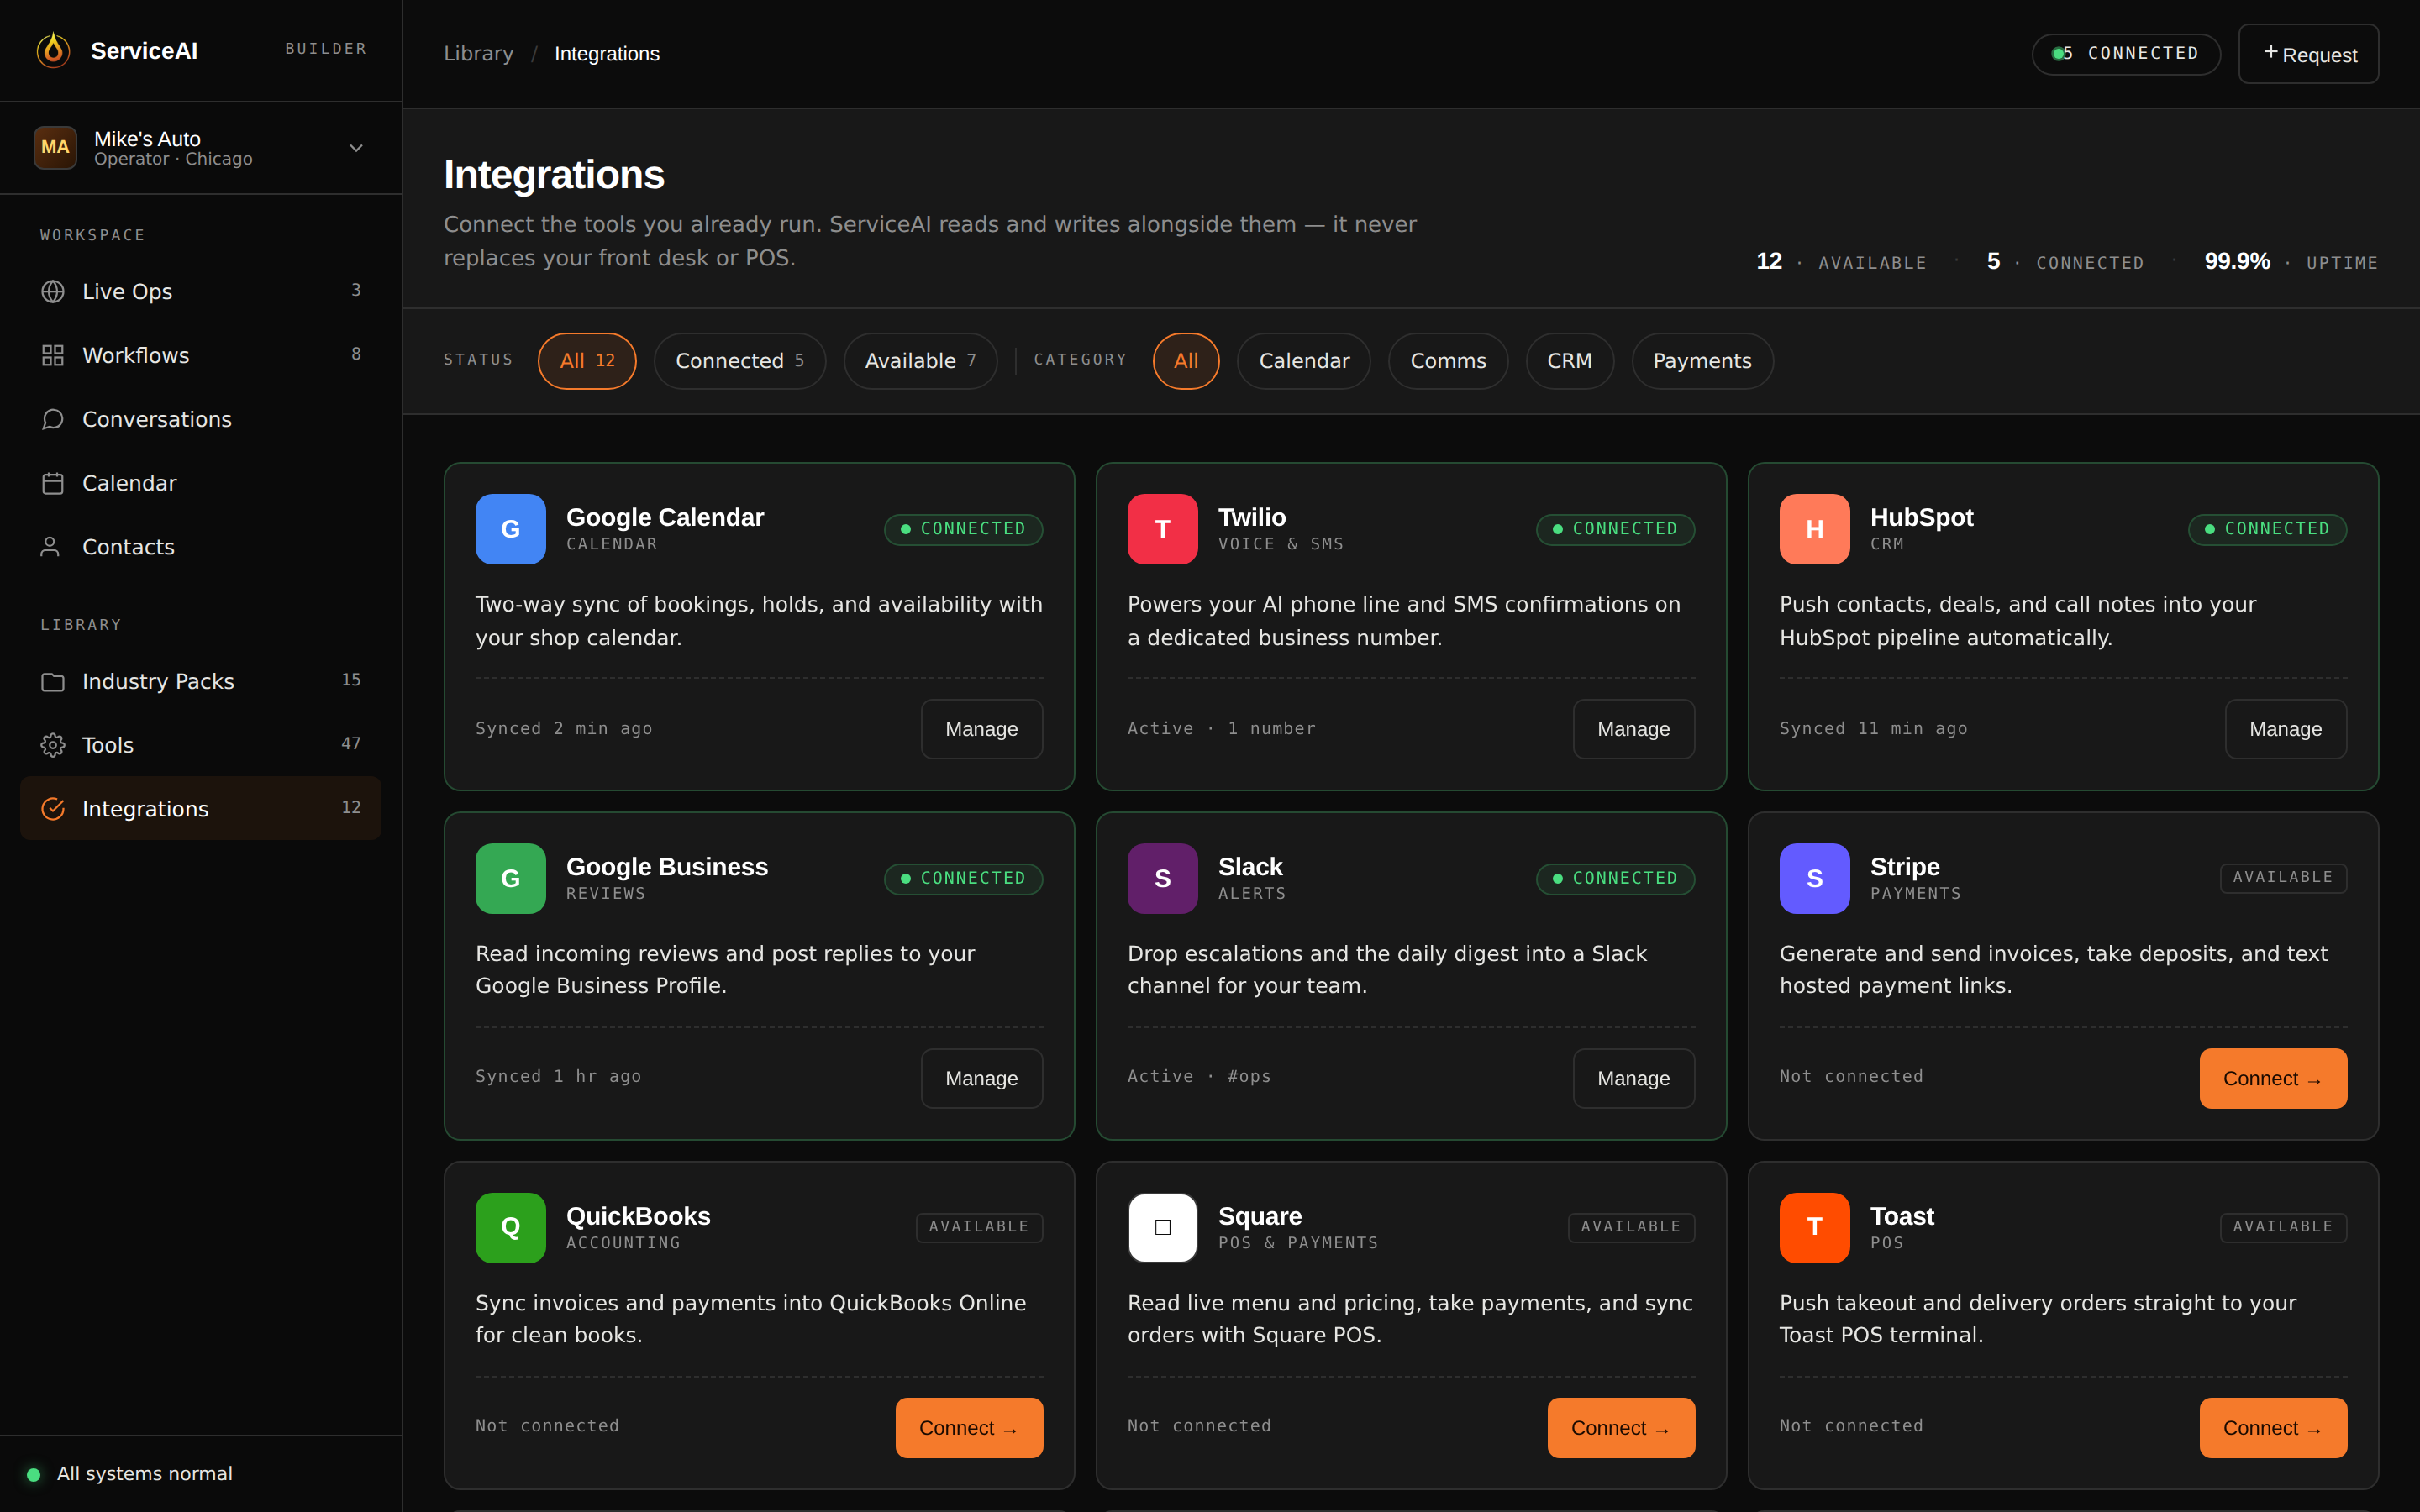Manage the Google Business integration
Screen dimensions: 2420x1512
pyautogui.click(x=982, y=1078)
